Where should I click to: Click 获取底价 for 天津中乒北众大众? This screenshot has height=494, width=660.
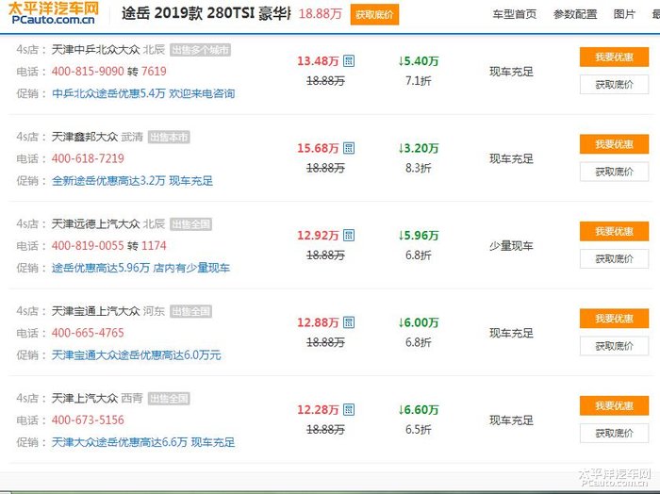614,85
